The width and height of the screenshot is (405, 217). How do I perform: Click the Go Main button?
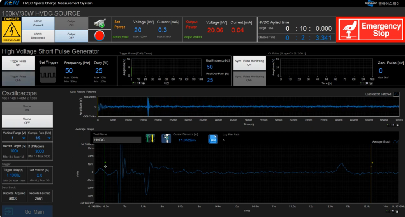[27, 211]
